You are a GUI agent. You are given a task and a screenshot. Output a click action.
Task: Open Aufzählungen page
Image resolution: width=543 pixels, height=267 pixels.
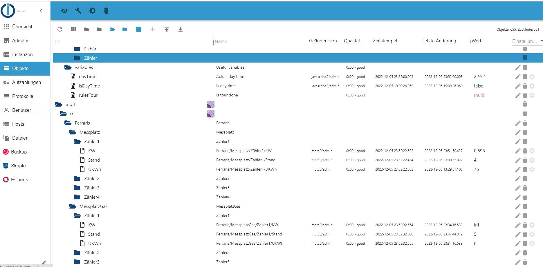click(x=25, y=82)
